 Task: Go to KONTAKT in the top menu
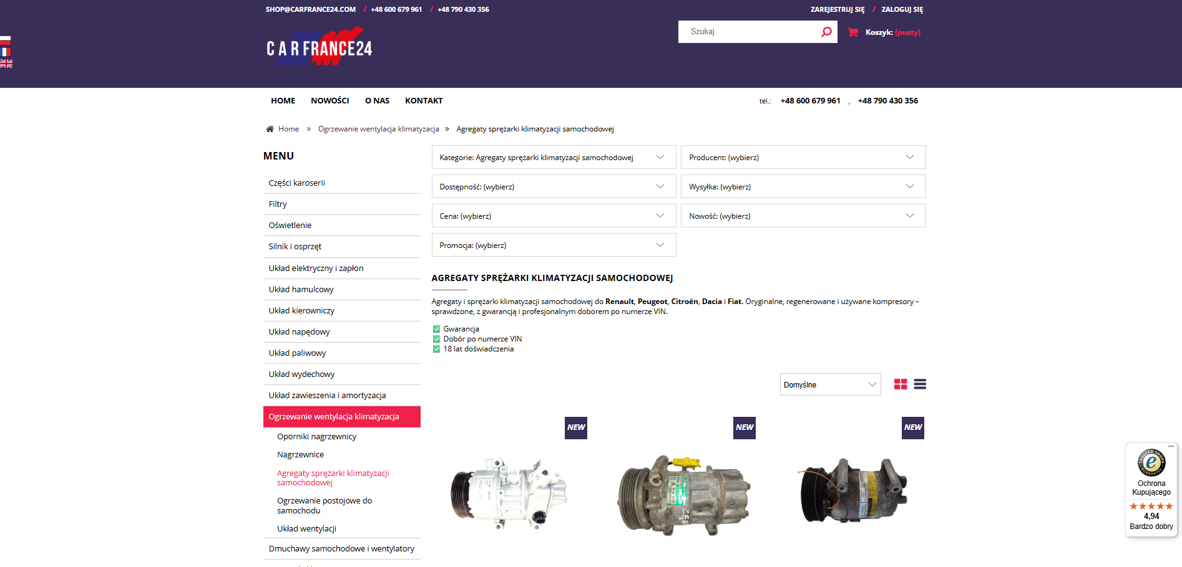click(423, 101)
